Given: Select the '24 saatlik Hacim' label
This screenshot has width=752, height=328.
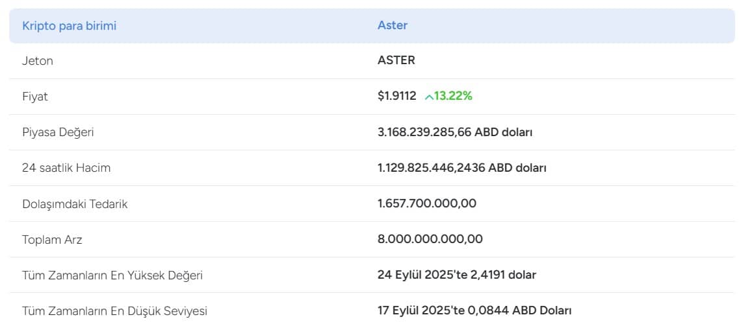Looking at the screenshot, I should pyautogui.click(x=66, y=169).
